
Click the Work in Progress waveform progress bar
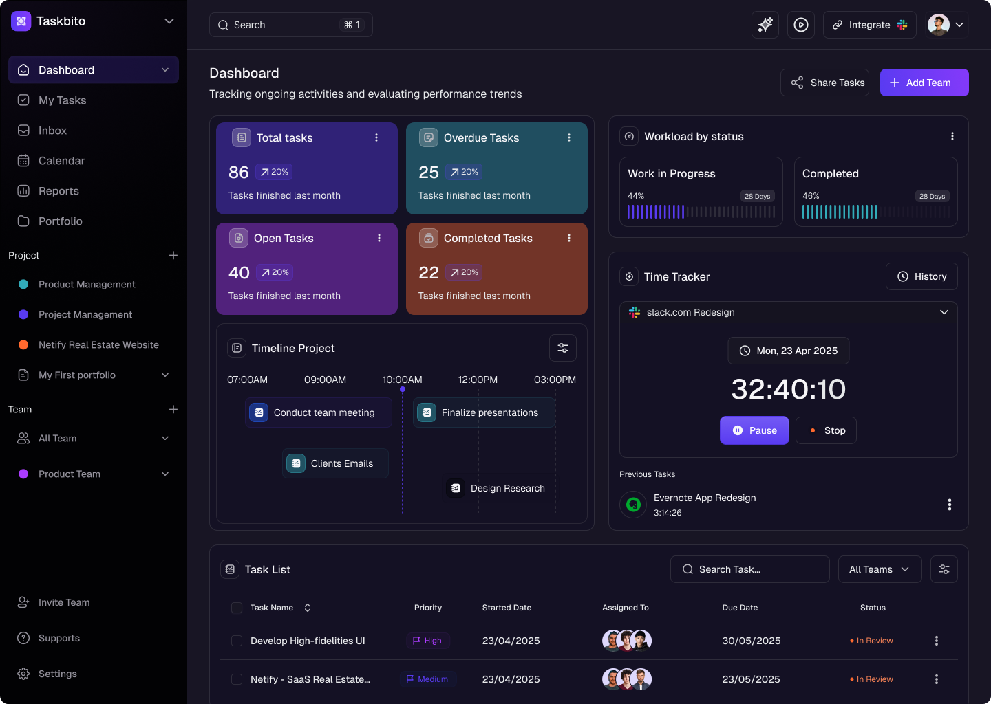pyautogui.click(x=701, y=211)
